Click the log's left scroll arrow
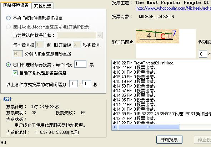211x147 pixels. pos(115,127)
